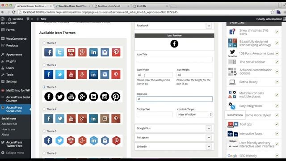Screen dimensions: 286x161
Task: Click Theme 1 Facebook icon
Action: [x=49, y=52]
